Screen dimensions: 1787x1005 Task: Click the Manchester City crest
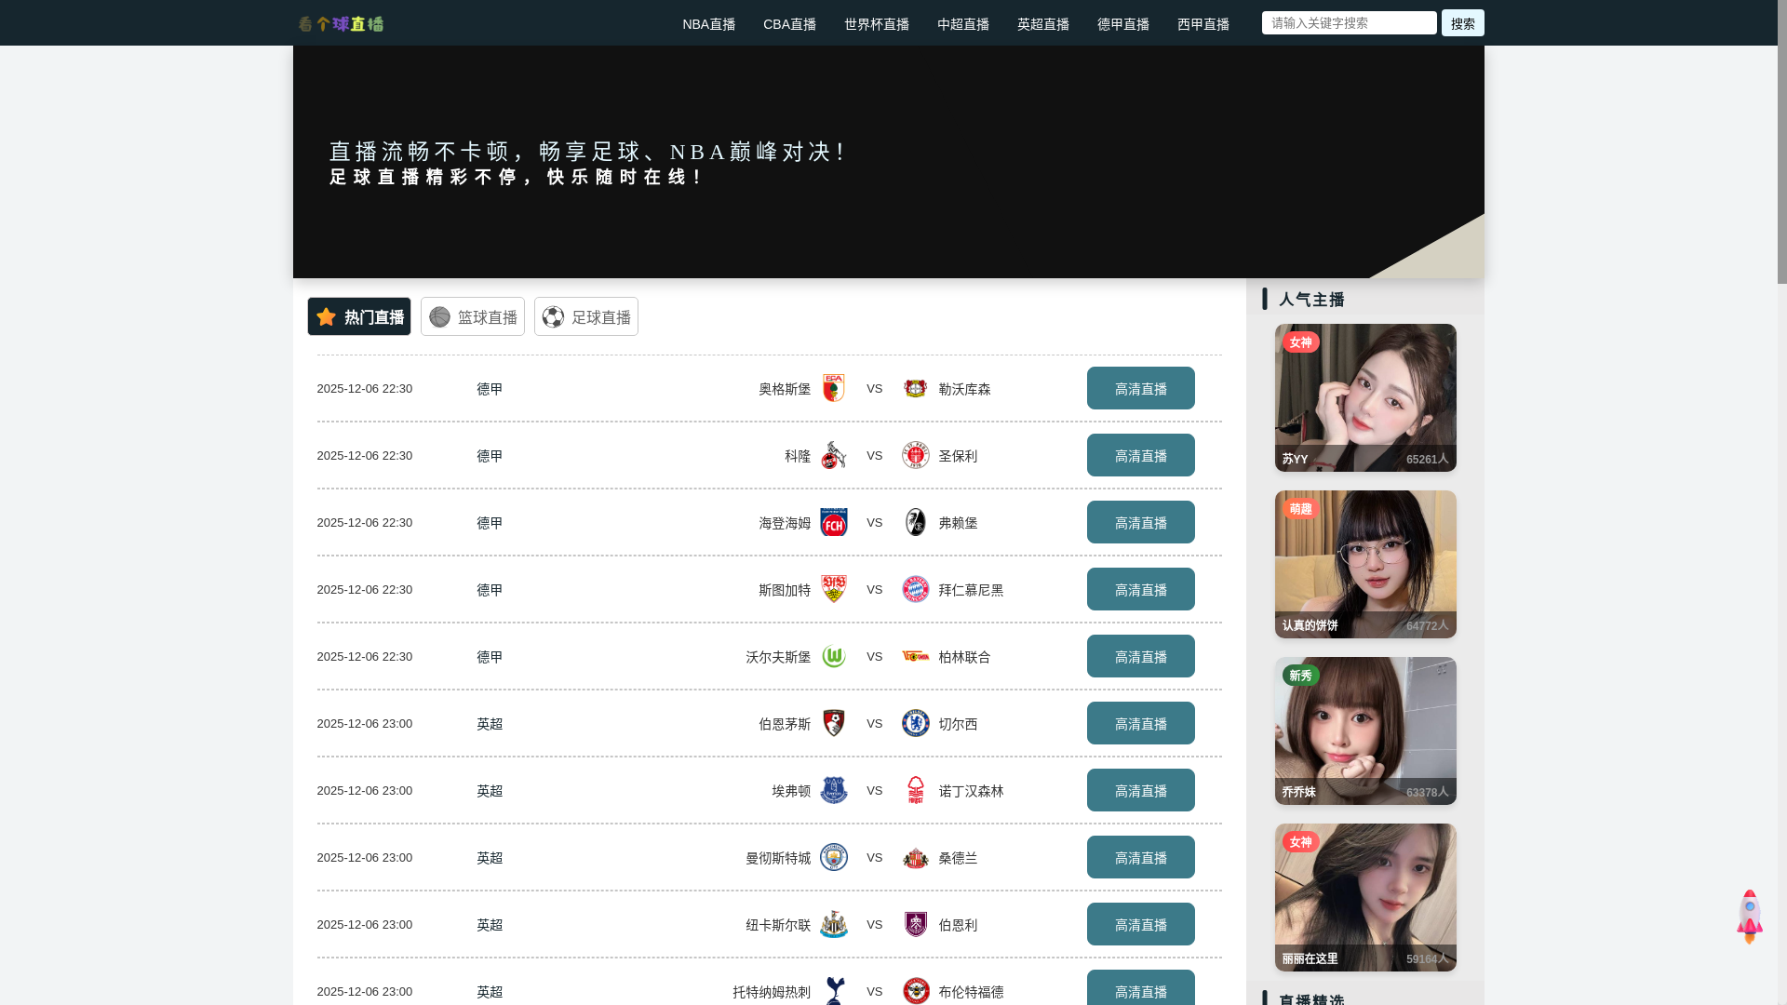(x=834, y=857)
